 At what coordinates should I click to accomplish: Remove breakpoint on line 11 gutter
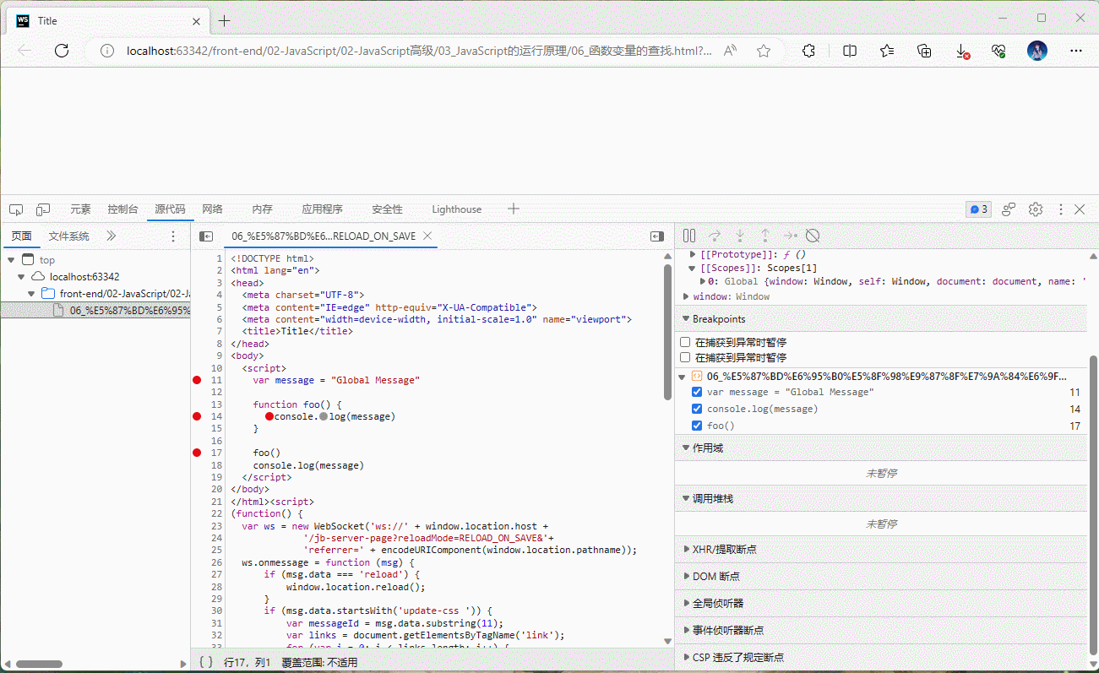(197, 380)
